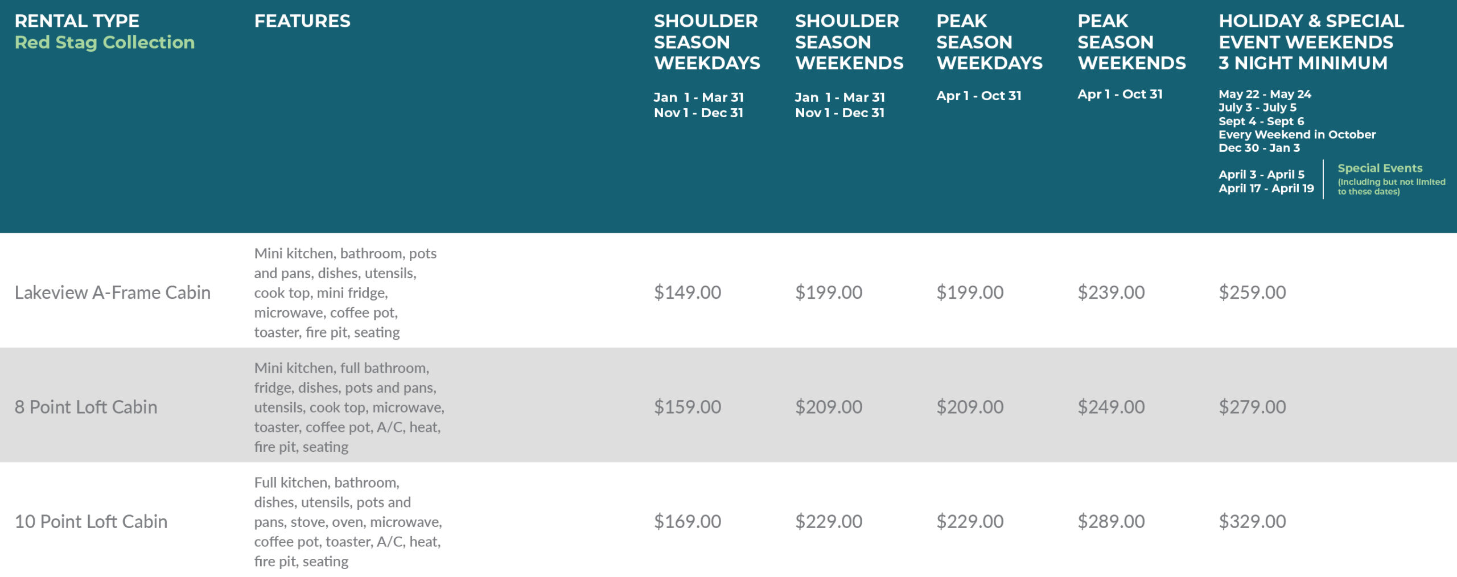Screen dimensions: 1457x577
Task: Click the Peak Season Weekdays column header
Action: coord(989,42)
